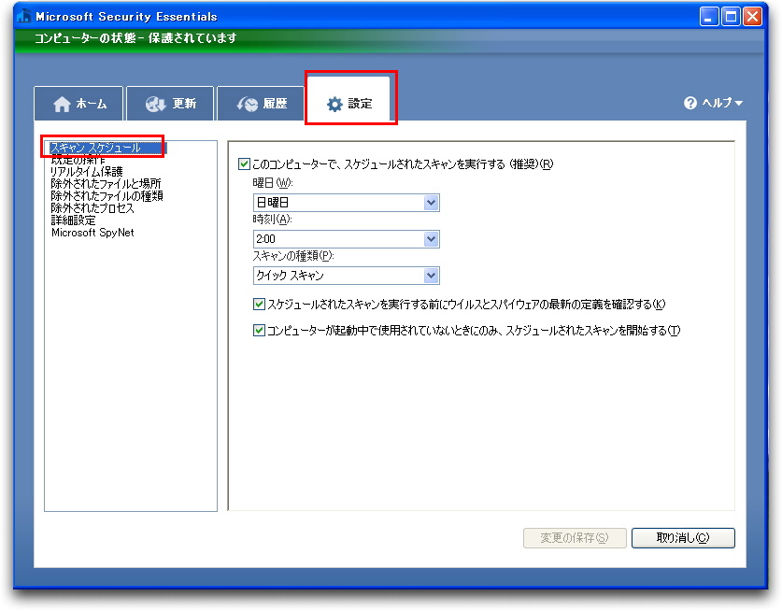
Task: Switch to the 履歴 tab
Action: tap(274, 104)
